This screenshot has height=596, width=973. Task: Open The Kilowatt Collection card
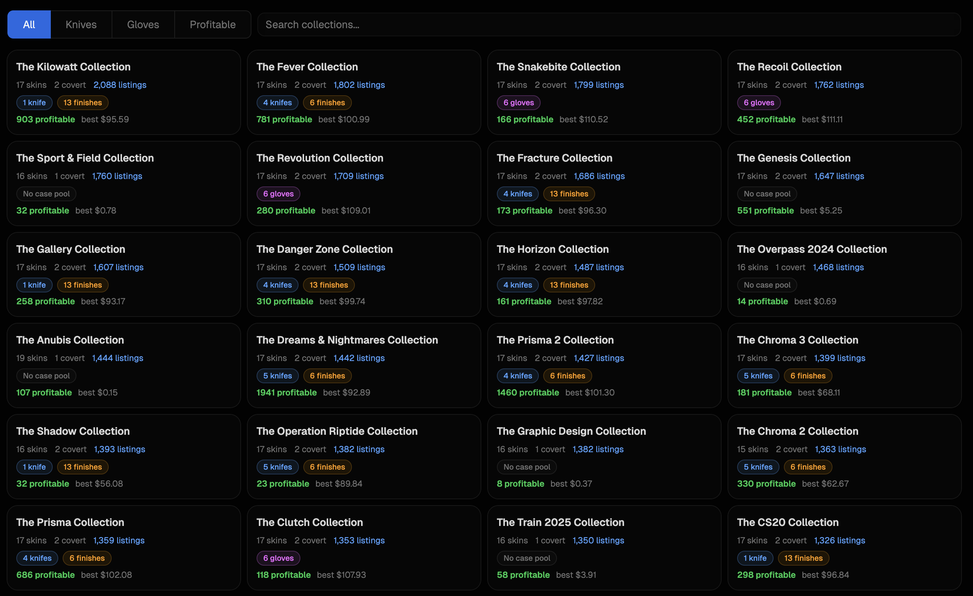point(73,67)
